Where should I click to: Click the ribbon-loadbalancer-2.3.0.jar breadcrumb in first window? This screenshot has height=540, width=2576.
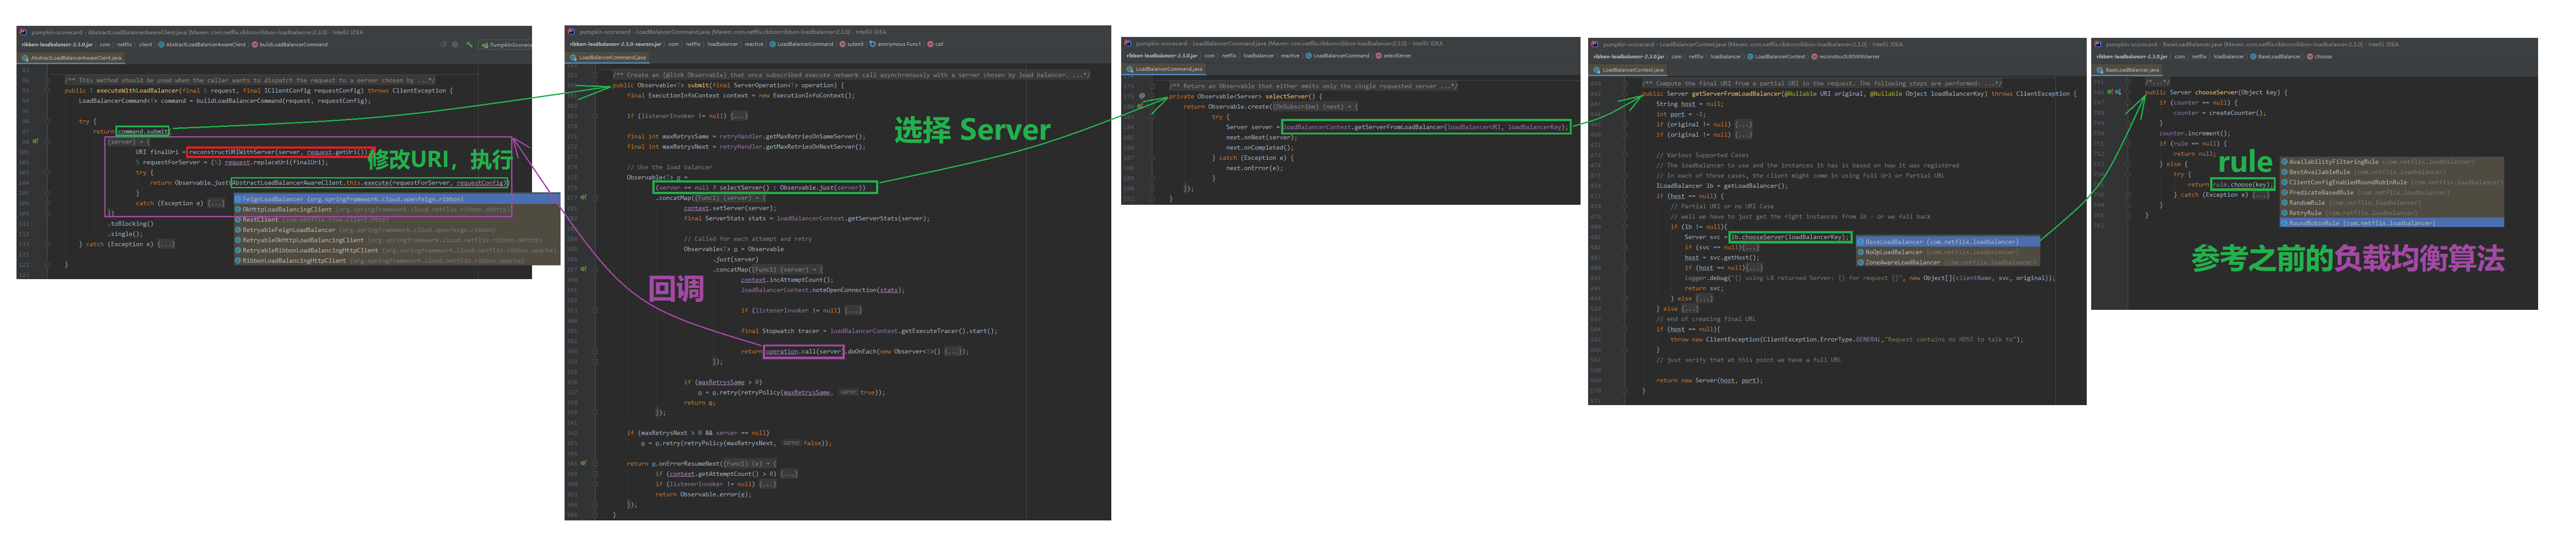point(57,44)
